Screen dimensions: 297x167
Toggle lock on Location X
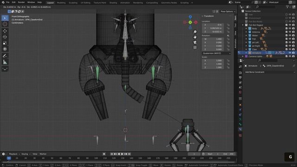(228, 25)
